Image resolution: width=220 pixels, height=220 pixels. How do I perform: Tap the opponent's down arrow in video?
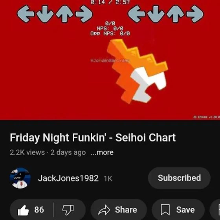pos(45,14)
